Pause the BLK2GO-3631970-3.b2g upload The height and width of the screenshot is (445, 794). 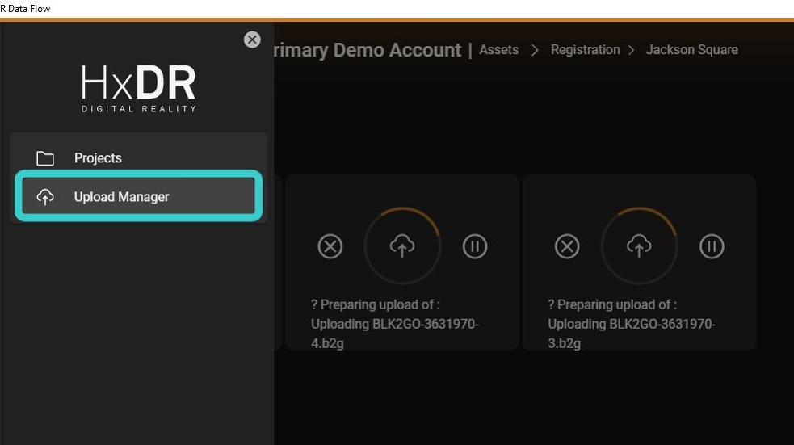pos(712,246)
